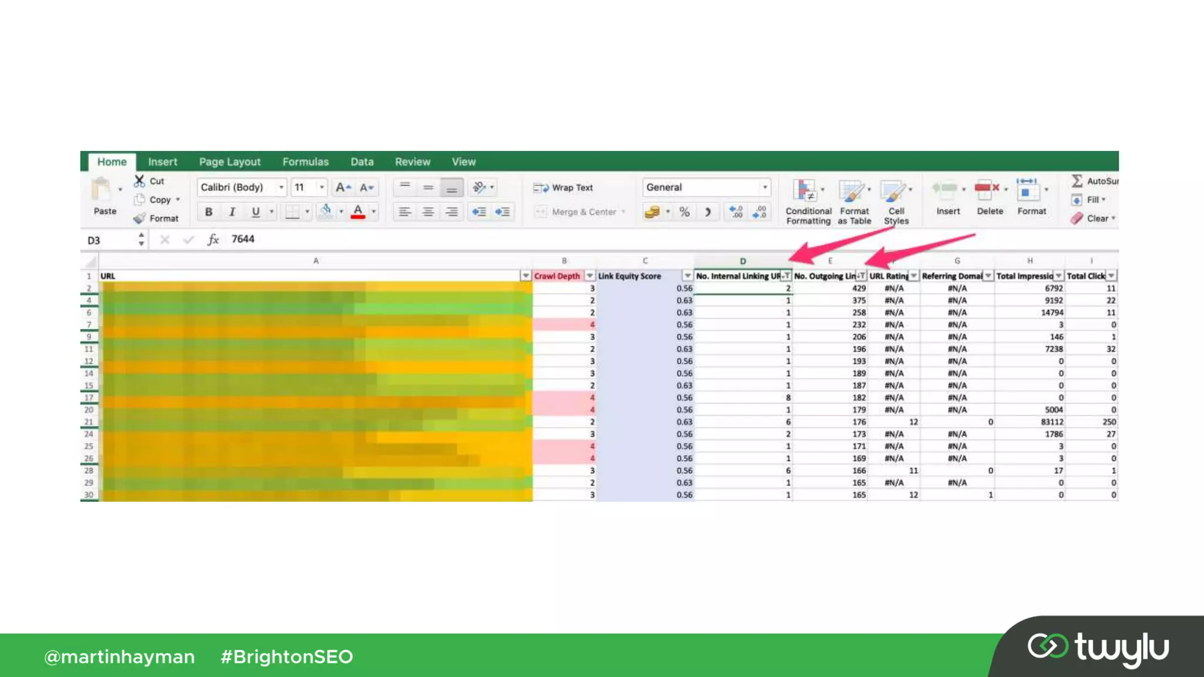Click the increase indent icon
Image resolution: width=1204 pixels, height=677 pixels.
pos(503,212)
